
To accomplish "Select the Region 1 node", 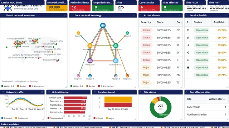I will [78, 76].
